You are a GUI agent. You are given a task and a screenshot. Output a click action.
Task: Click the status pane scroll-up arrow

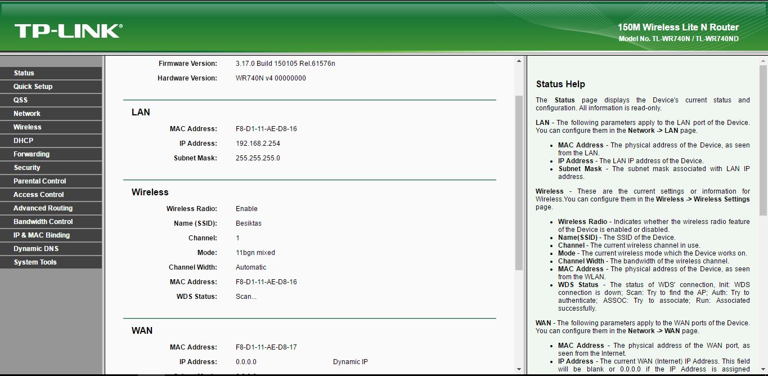(x=519, y=61)
